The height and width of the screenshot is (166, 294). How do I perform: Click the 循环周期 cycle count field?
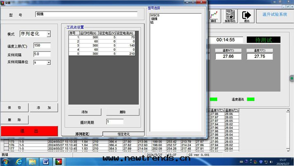pyautogui.click(x=114, y=122)
